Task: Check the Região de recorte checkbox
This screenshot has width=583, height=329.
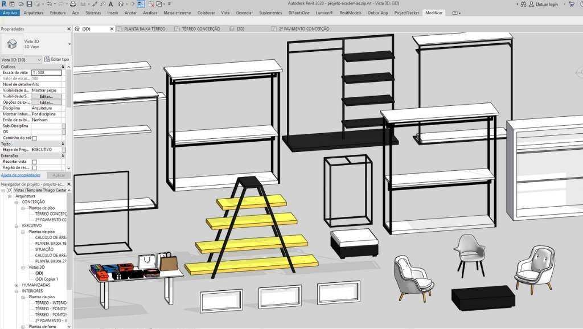Action: click(34, 168)
